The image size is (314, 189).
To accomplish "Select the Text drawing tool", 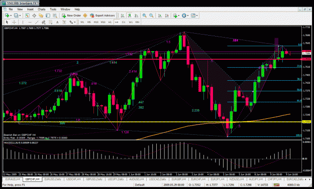I will [x=57, y=22].
